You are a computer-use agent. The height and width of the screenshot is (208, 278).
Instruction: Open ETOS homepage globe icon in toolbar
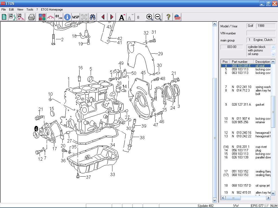(177, 17)
